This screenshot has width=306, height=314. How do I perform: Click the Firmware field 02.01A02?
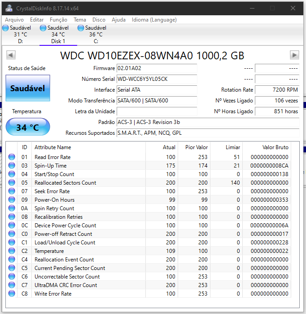pyautogui.click(x=157, y=68)
